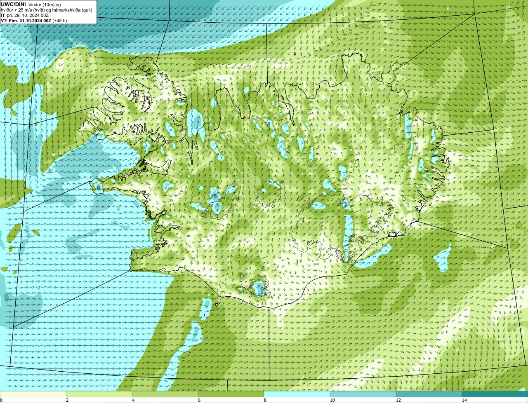The height and width of the screenshot is (403, 528).
Task: Click the scale label "12"
Action: 398,400
